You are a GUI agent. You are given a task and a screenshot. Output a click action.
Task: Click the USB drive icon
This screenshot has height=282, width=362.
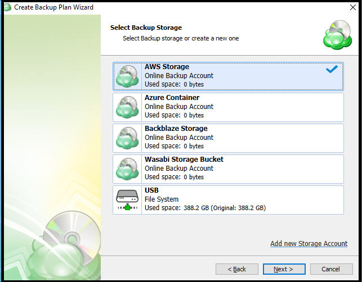127,200
